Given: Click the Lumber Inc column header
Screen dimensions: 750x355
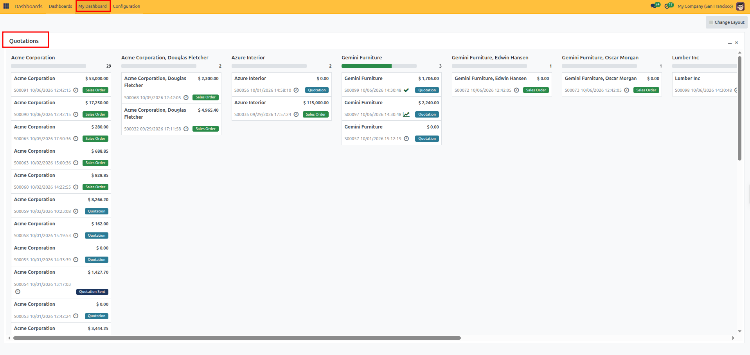Looking at the screenshot, I should 685,57.
